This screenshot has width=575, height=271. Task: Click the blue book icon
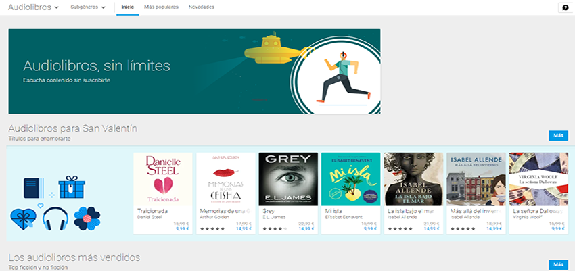click(x=33, y=188)
